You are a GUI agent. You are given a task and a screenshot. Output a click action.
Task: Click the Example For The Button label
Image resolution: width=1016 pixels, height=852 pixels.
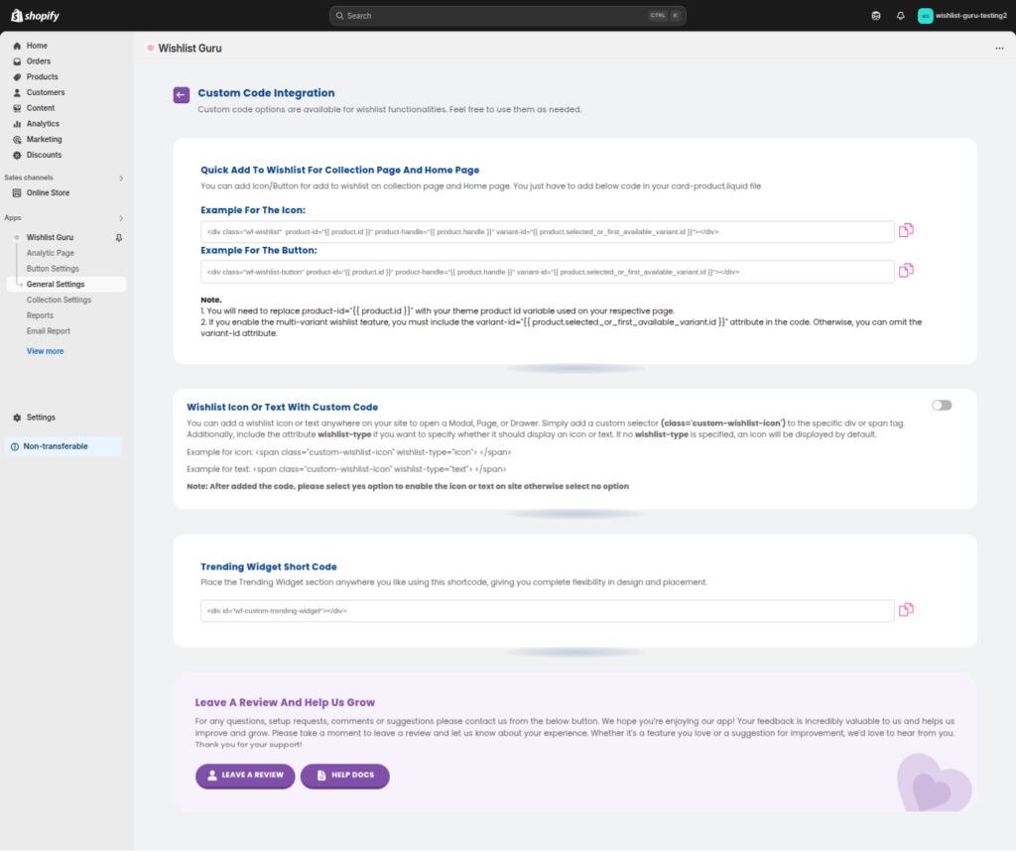tap(259, 251)
